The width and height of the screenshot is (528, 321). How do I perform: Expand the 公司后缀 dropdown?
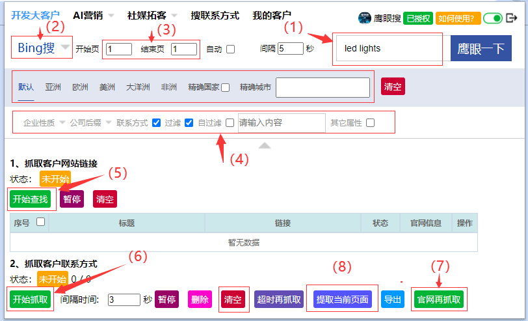(x=90, y=122)
